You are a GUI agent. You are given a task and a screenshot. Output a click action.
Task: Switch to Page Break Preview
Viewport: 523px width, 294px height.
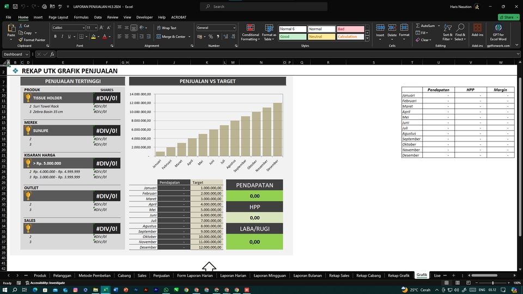469,283
